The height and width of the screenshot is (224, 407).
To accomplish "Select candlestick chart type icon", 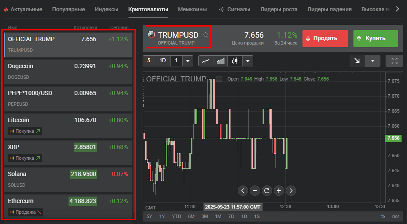I will 235,61.
